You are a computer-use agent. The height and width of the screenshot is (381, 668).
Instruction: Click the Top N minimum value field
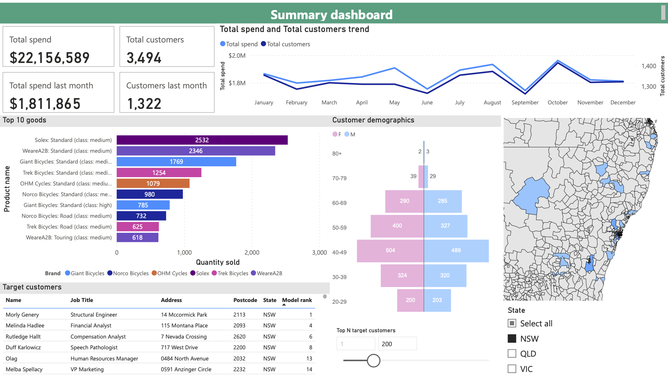356,344
